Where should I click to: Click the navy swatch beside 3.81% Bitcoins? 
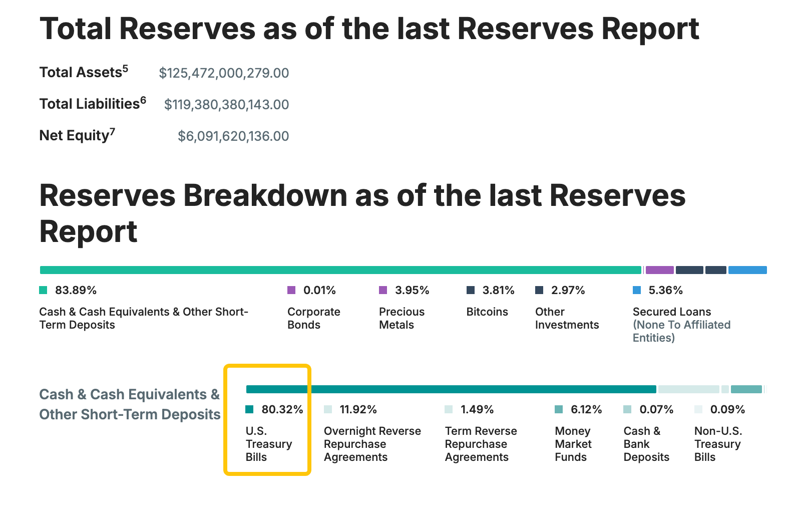pyautogui.click(x=471, y=290)
